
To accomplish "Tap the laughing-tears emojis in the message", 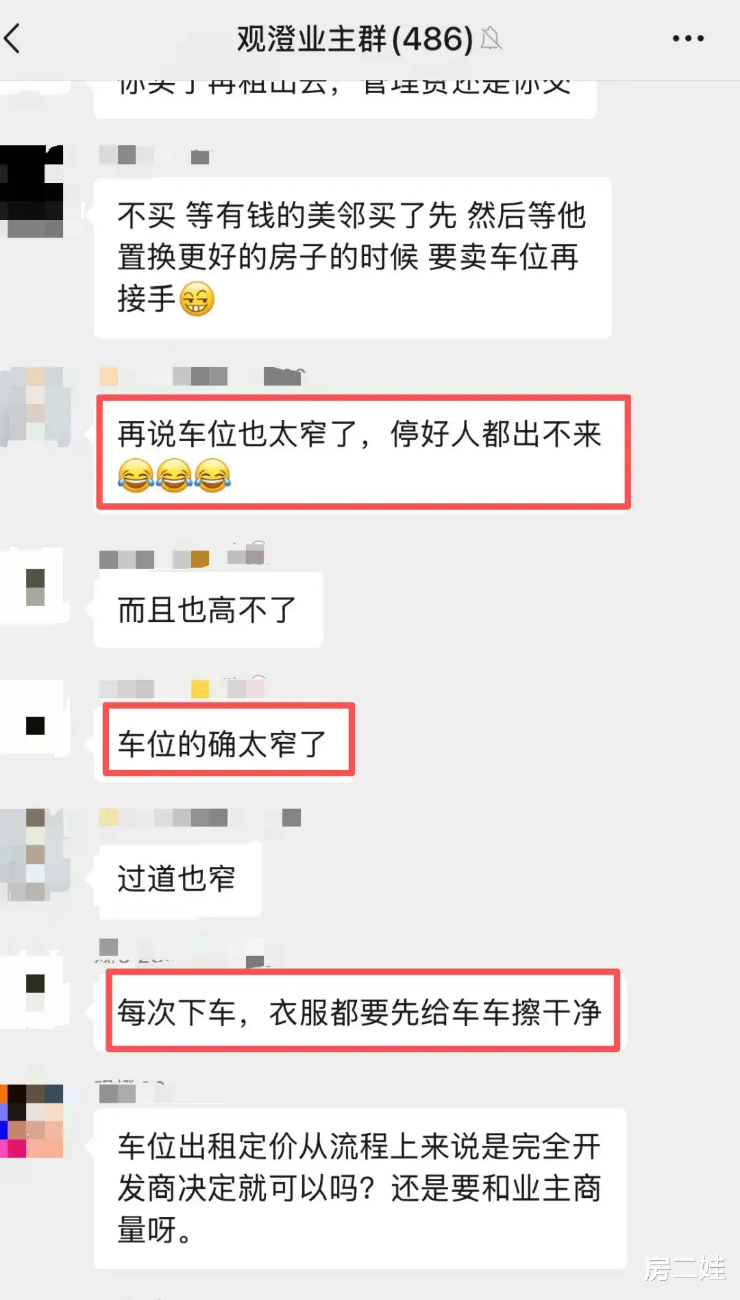I will pyautogui.click(x=174, y=475).
